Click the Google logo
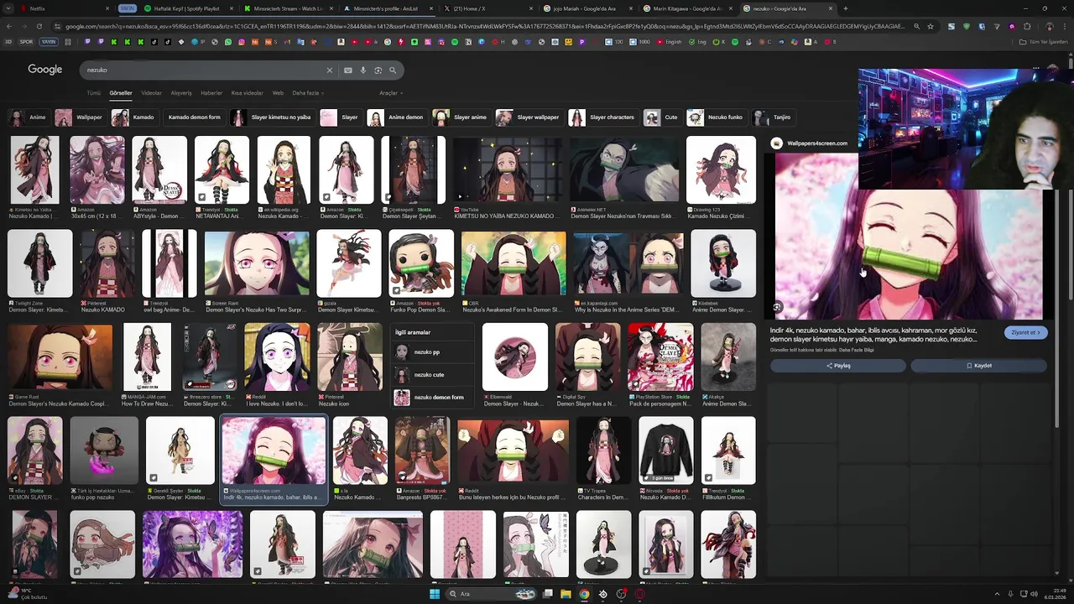1074x604 pixels. [x=45, y=70]
